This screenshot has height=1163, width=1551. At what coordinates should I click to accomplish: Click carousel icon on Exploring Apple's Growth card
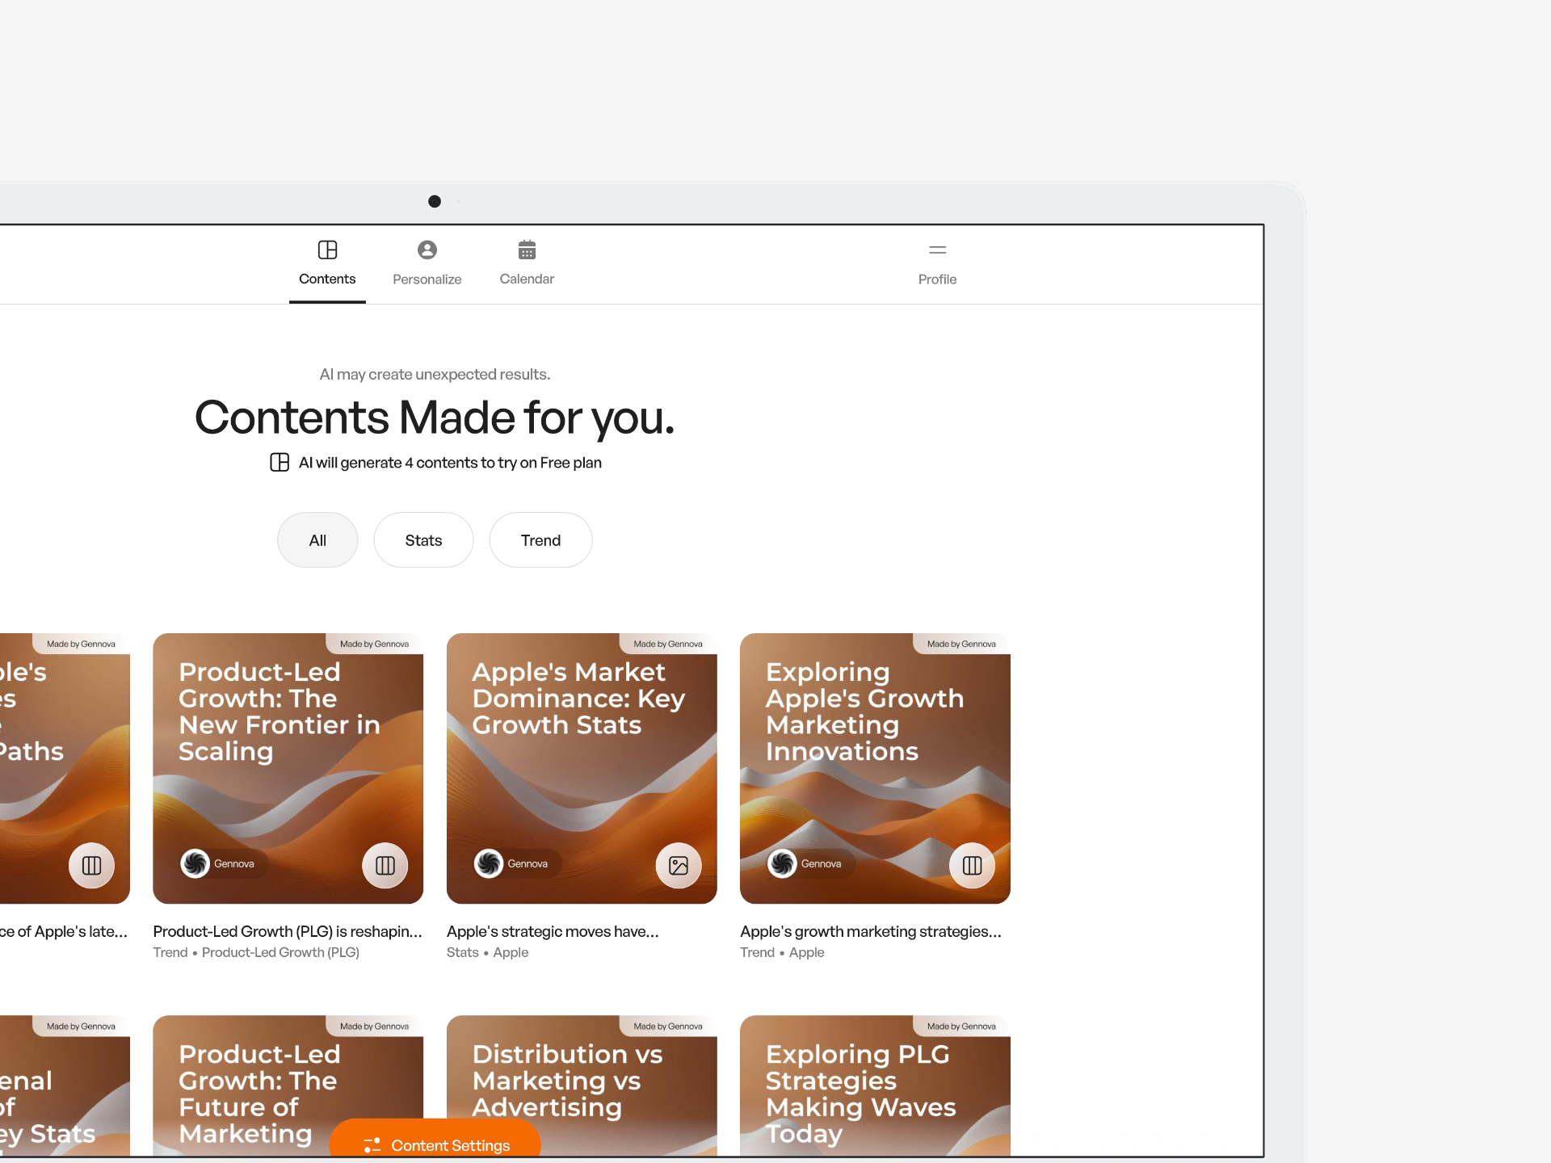972,865
